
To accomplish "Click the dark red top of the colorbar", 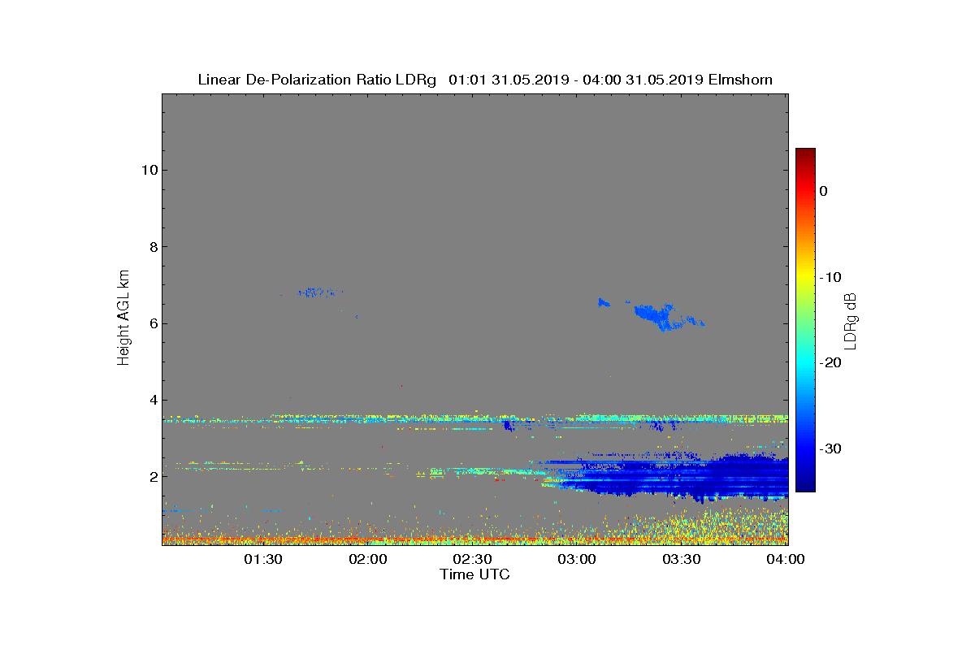I will click(805, 153).
